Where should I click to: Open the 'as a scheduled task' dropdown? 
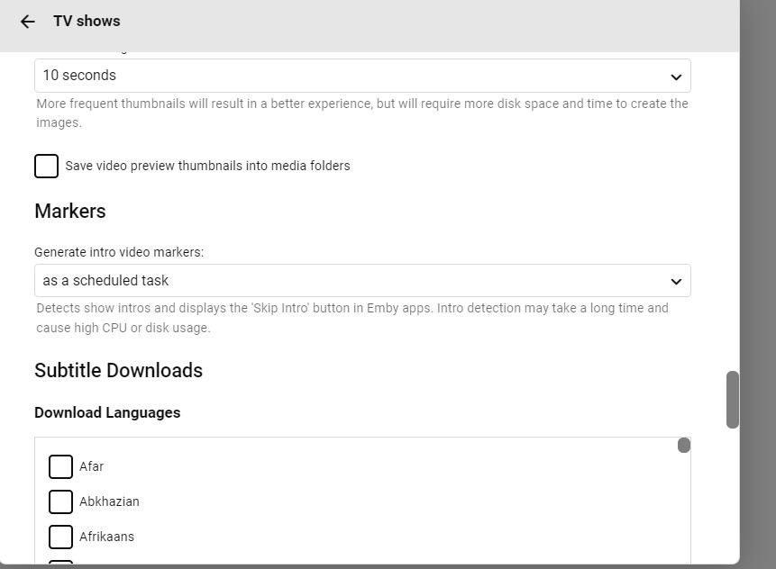coord(361,281)
